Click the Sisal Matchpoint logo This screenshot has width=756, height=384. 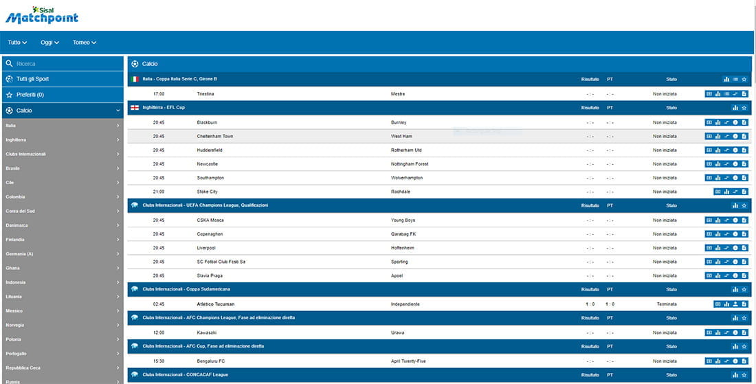pyautogui.click(x=41, y=15)
